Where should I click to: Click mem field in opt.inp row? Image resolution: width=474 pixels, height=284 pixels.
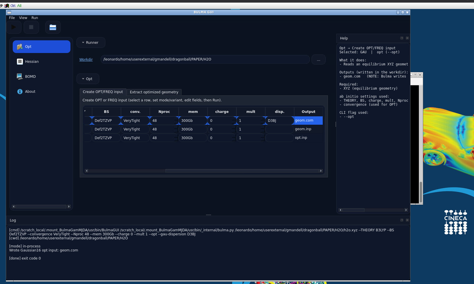coord(193,138)
